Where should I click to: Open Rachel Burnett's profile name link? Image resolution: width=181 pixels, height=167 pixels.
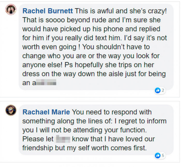click(48, 11)
